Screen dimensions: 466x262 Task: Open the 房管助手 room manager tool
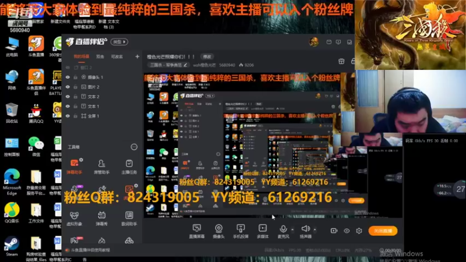(x=101, y=167)
